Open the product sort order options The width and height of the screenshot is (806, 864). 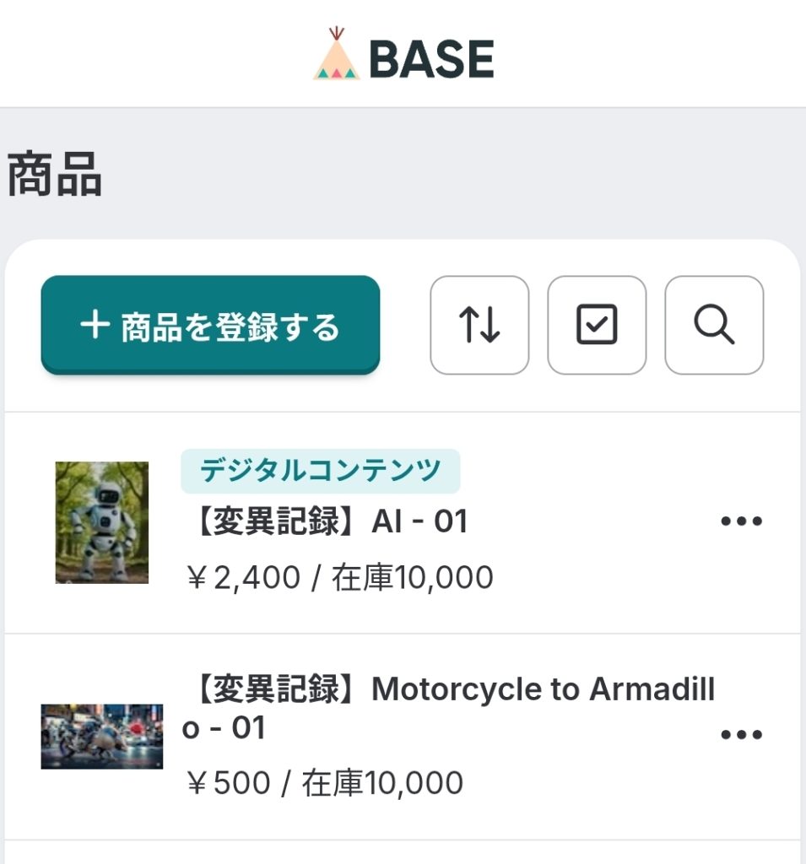point(479,325)
